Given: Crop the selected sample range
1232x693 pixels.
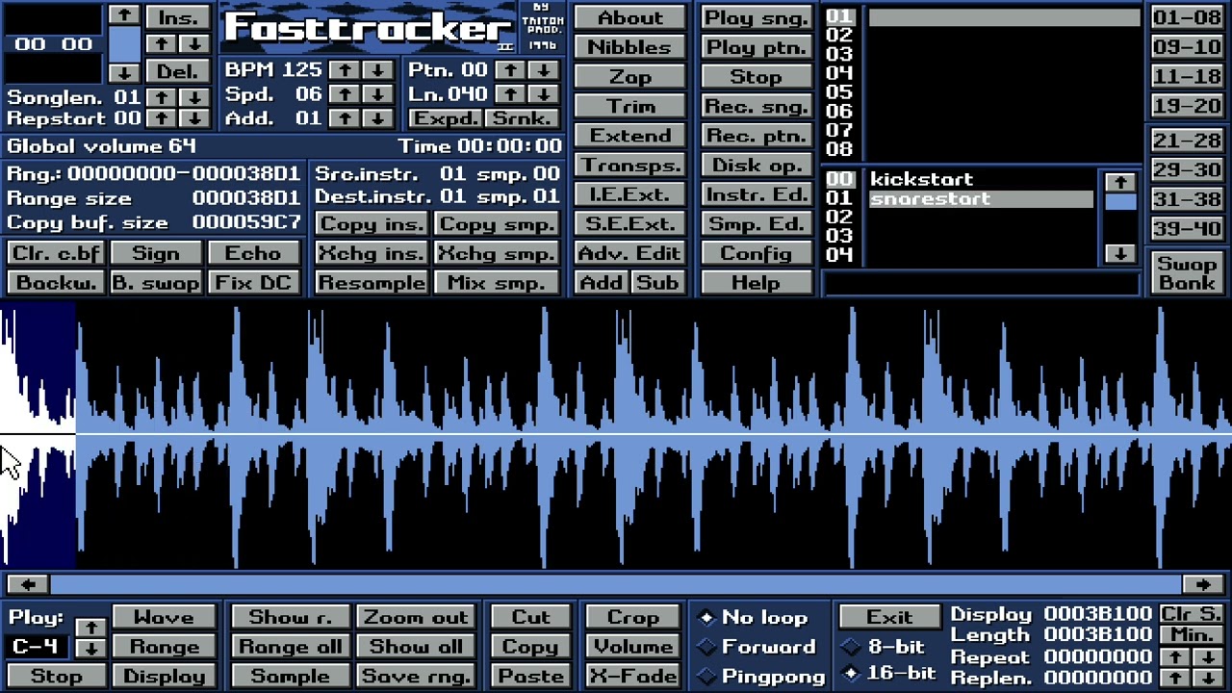Looking at the screenshot, I should click(x=632, y=618).
